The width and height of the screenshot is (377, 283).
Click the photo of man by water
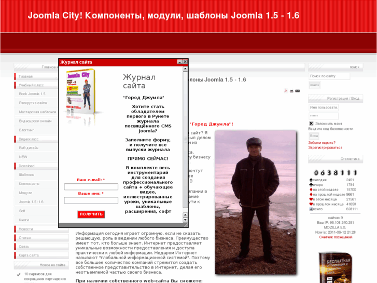pyautogui.click(x=256, y=203)
